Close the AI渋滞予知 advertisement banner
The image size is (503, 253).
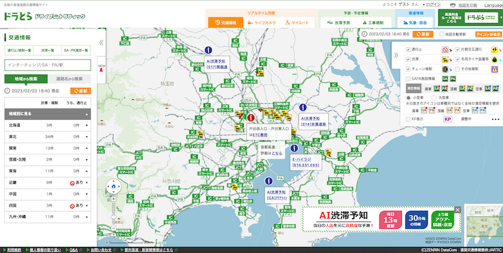(458, 210)
